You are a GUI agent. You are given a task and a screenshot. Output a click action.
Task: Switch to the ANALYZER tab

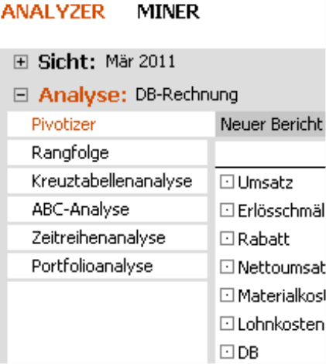click(53, 12)
